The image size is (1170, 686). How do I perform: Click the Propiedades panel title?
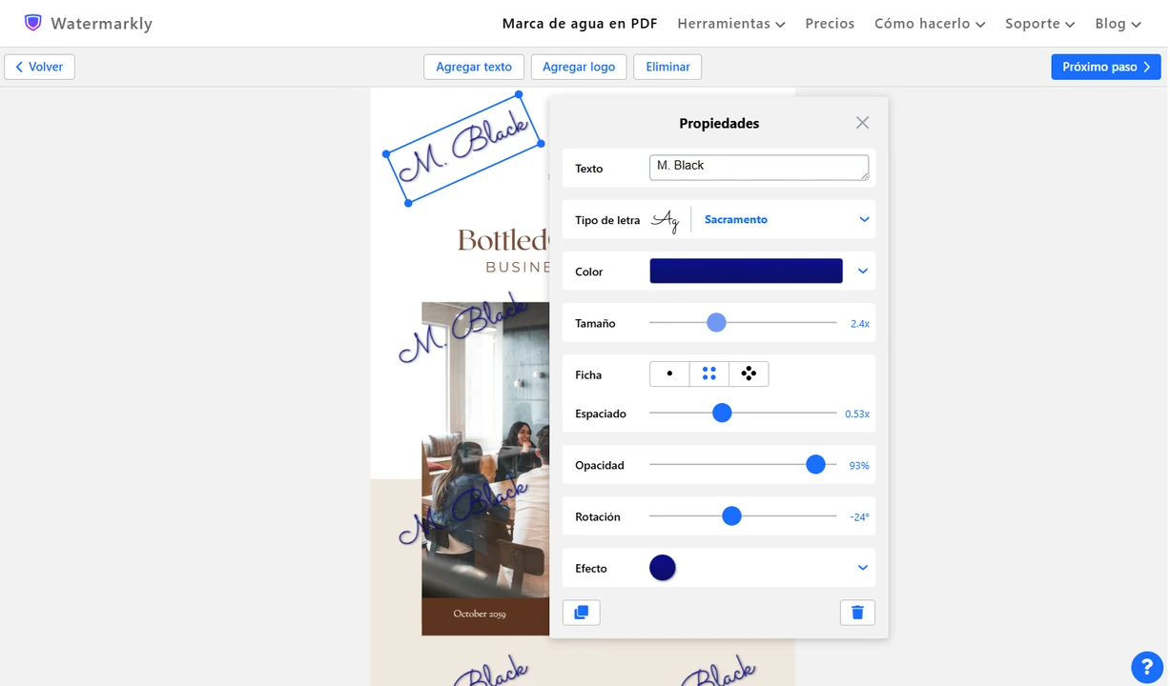tap(719, 123)
